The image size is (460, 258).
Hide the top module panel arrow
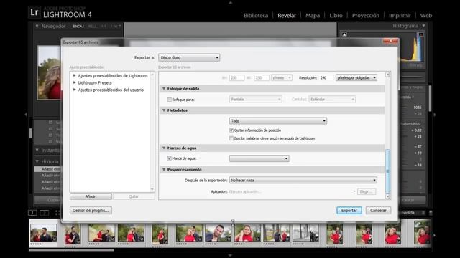click(230, 2)
